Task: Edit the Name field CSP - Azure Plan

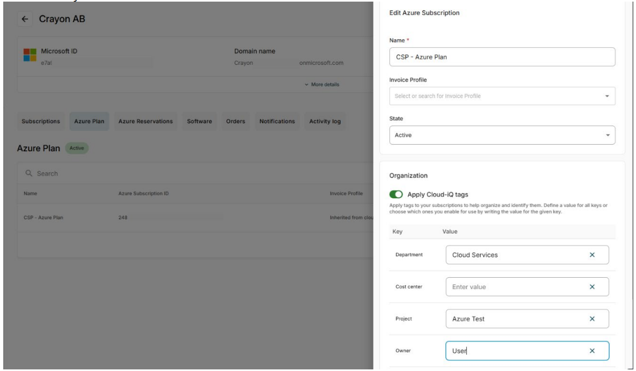Action: point(502,57)
